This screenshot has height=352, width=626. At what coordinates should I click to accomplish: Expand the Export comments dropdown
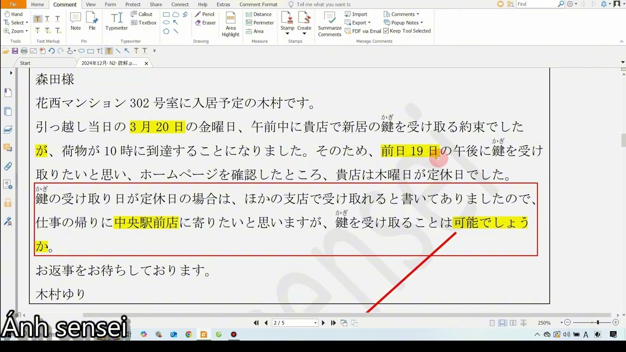pyautogui.click(x=369, y=23)
